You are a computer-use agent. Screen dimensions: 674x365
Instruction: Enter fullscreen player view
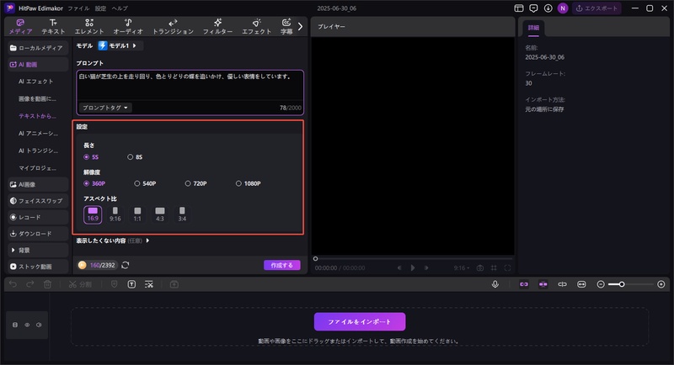508,268
